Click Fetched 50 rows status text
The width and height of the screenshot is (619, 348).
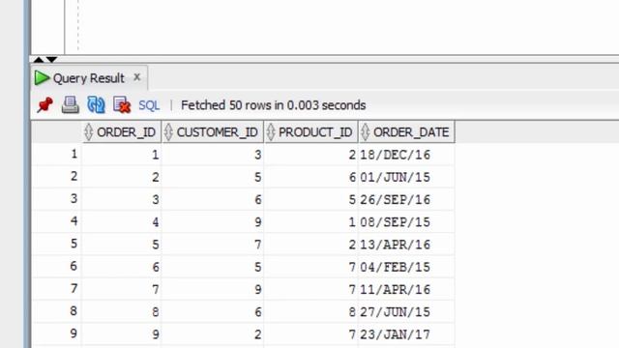(273, 105)
